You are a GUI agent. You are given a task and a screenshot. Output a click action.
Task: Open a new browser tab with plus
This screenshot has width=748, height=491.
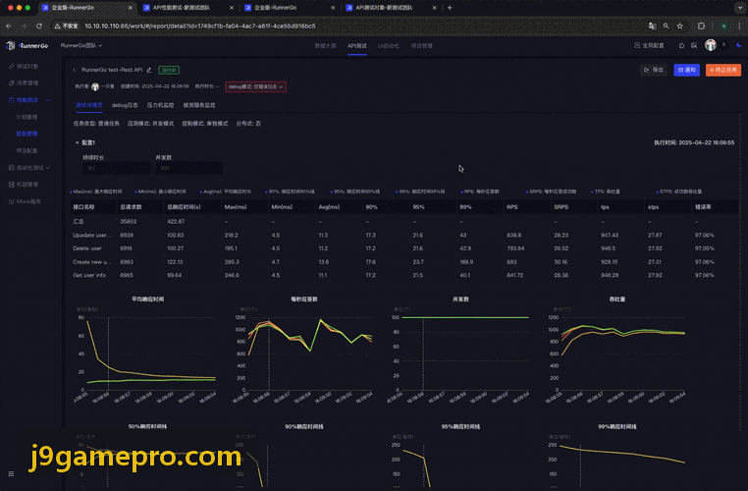point(450,8)
